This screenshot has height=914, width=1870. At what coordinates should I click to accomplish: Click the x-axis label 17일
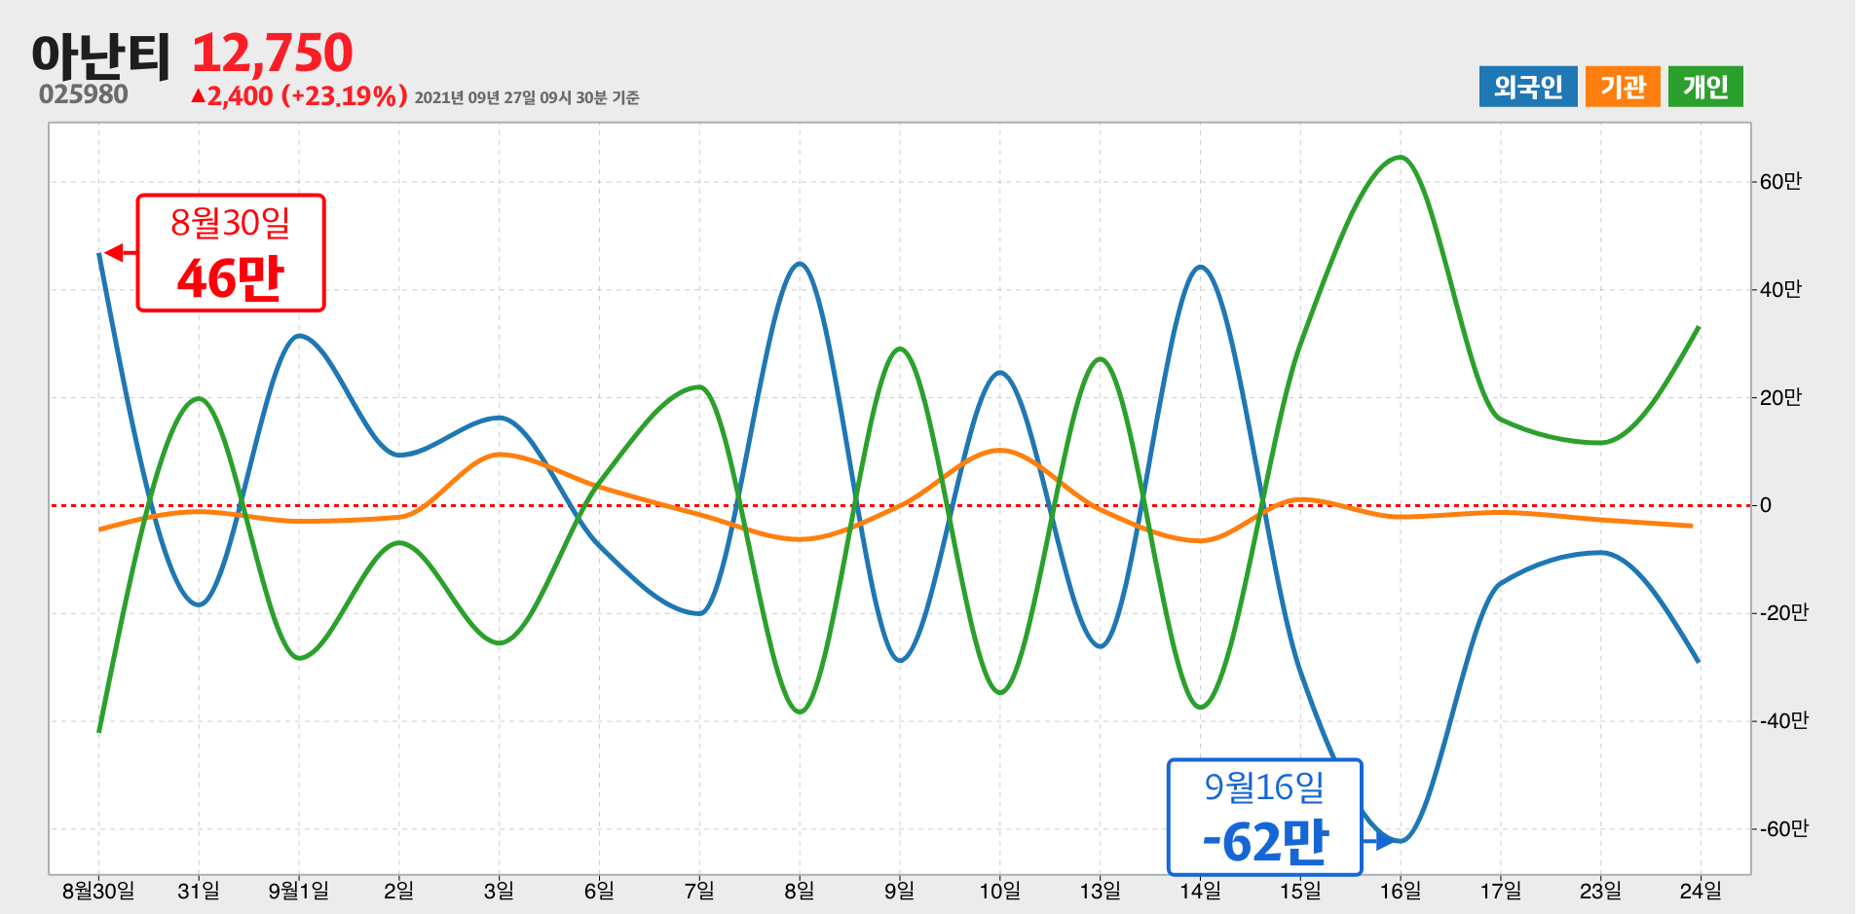click(x=1501, y=891)
